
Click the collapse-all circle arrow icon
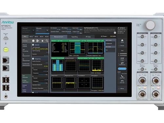click(33, 41)
